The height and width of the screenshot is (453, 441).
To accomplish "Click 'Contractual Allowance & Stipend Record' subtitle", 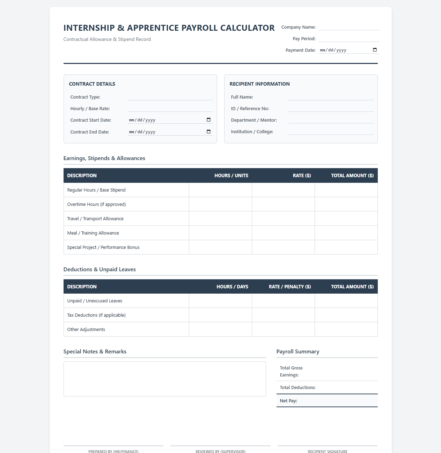I will [107, 39].
